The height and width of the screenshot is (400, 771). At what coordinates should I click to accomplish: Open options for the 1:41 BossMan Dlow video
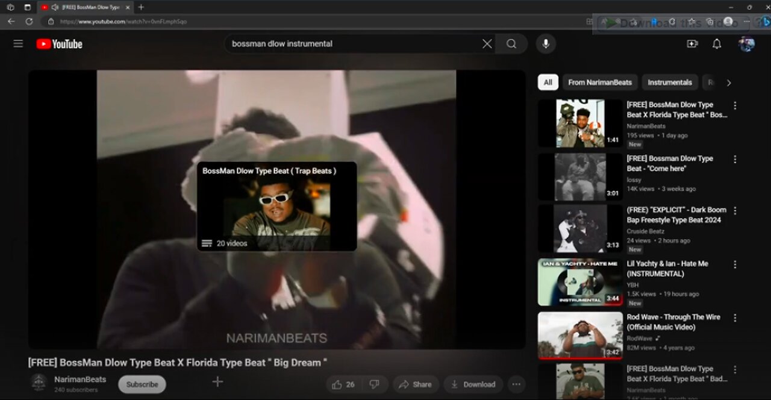pos(735,105)
